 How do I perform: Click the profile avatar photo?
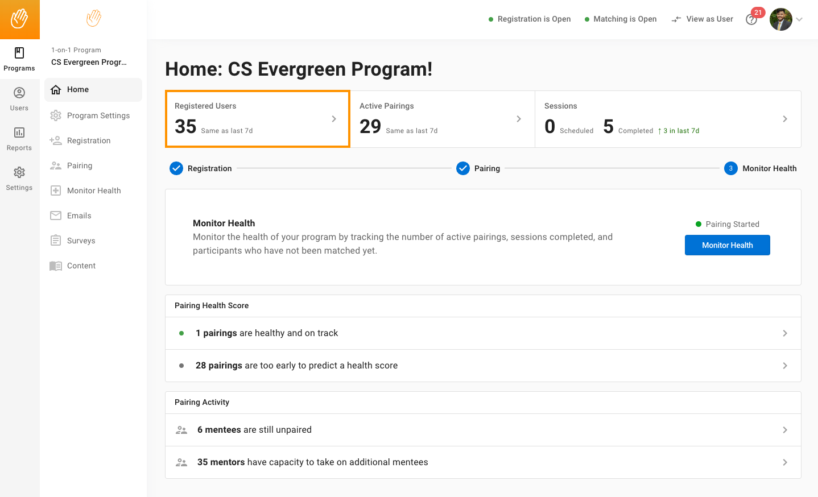[x=781, y=19]
